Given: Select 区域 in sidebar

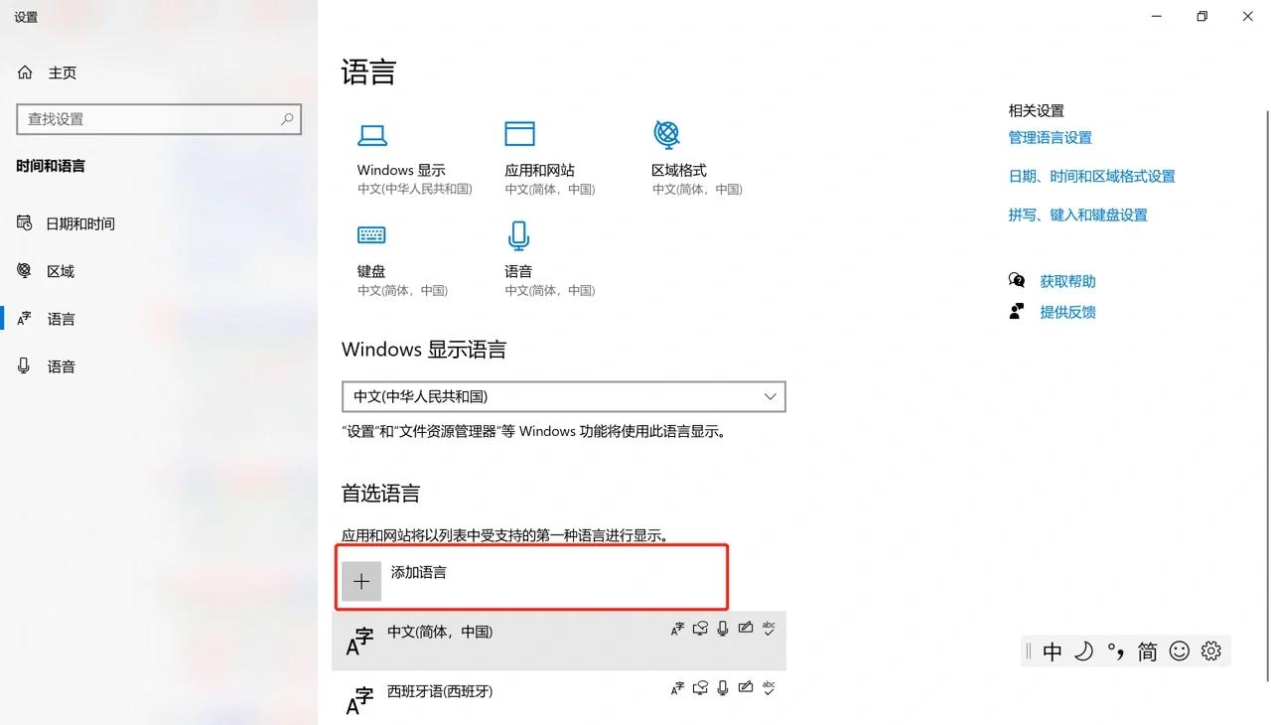Looking at the screenshot, I should coord(61,271).
